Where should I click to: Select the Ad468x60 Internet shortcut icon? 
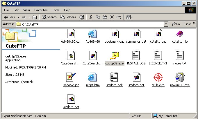click(92, 34)
